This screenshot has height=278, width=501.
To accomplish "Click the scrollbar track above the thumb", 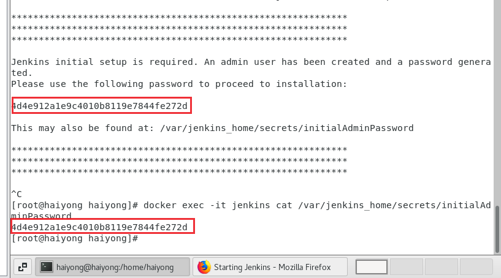I will [497, 102].
